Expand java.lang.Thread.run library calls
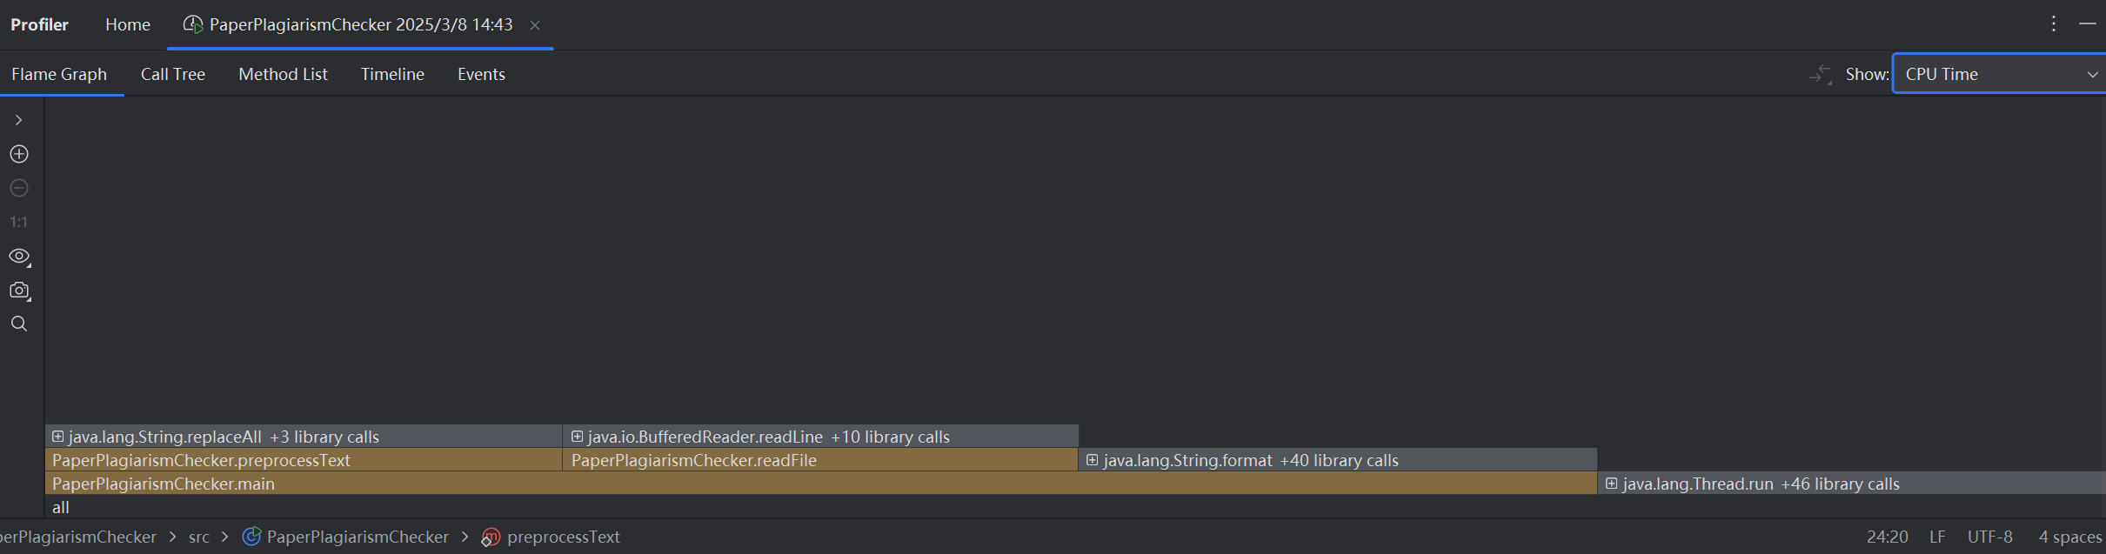This screenshot has width=2106, height=554. (x=1612, y=484)
